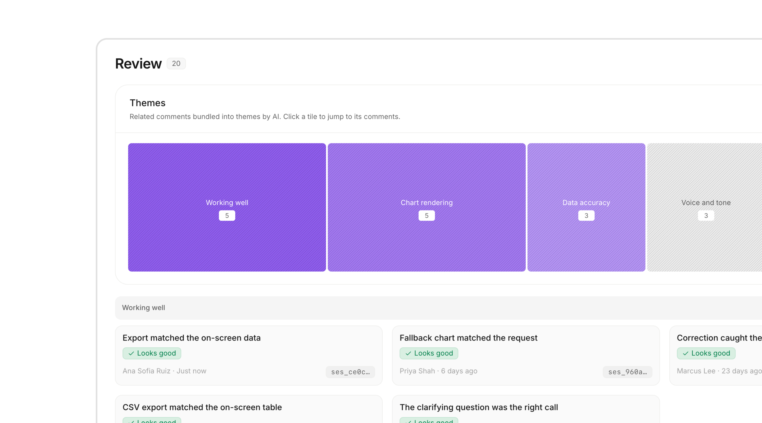Click the Themes heading

click(147, 103)
